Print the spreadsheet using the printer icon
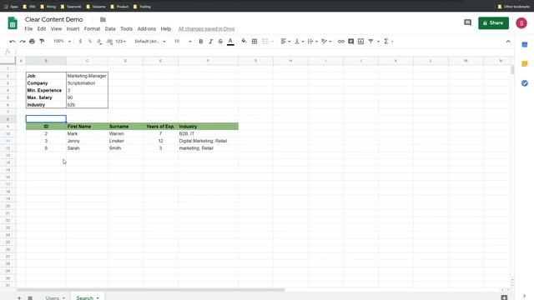 coord(32,42)
